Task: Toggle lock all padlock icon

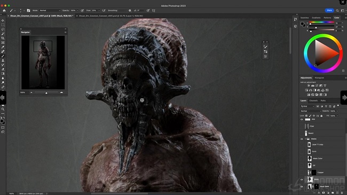Action: [x=321, y=116]
